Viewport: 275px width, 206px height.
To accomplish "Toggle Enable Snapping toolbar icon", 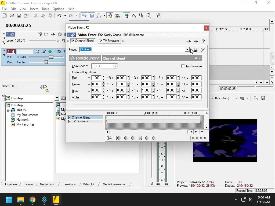I will pos(84,16).
